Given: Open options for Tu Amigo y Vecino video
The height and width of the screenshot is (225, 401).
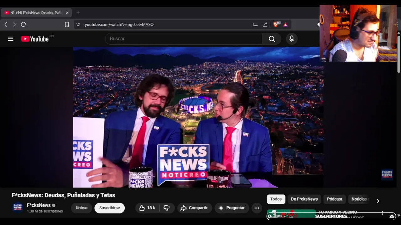Looking at the screenshot, I should tap(383, 213).
